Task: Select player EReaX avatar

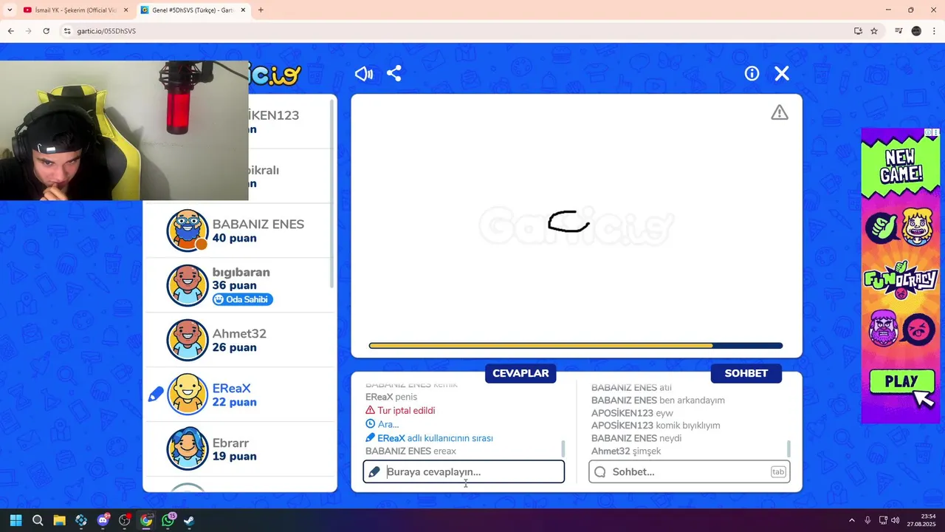Action: [x=188, y=395]
